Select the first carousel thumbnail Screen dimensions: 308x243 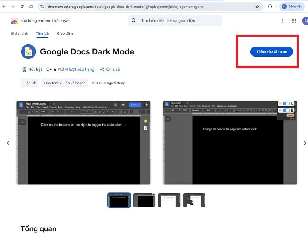[119, 200]
